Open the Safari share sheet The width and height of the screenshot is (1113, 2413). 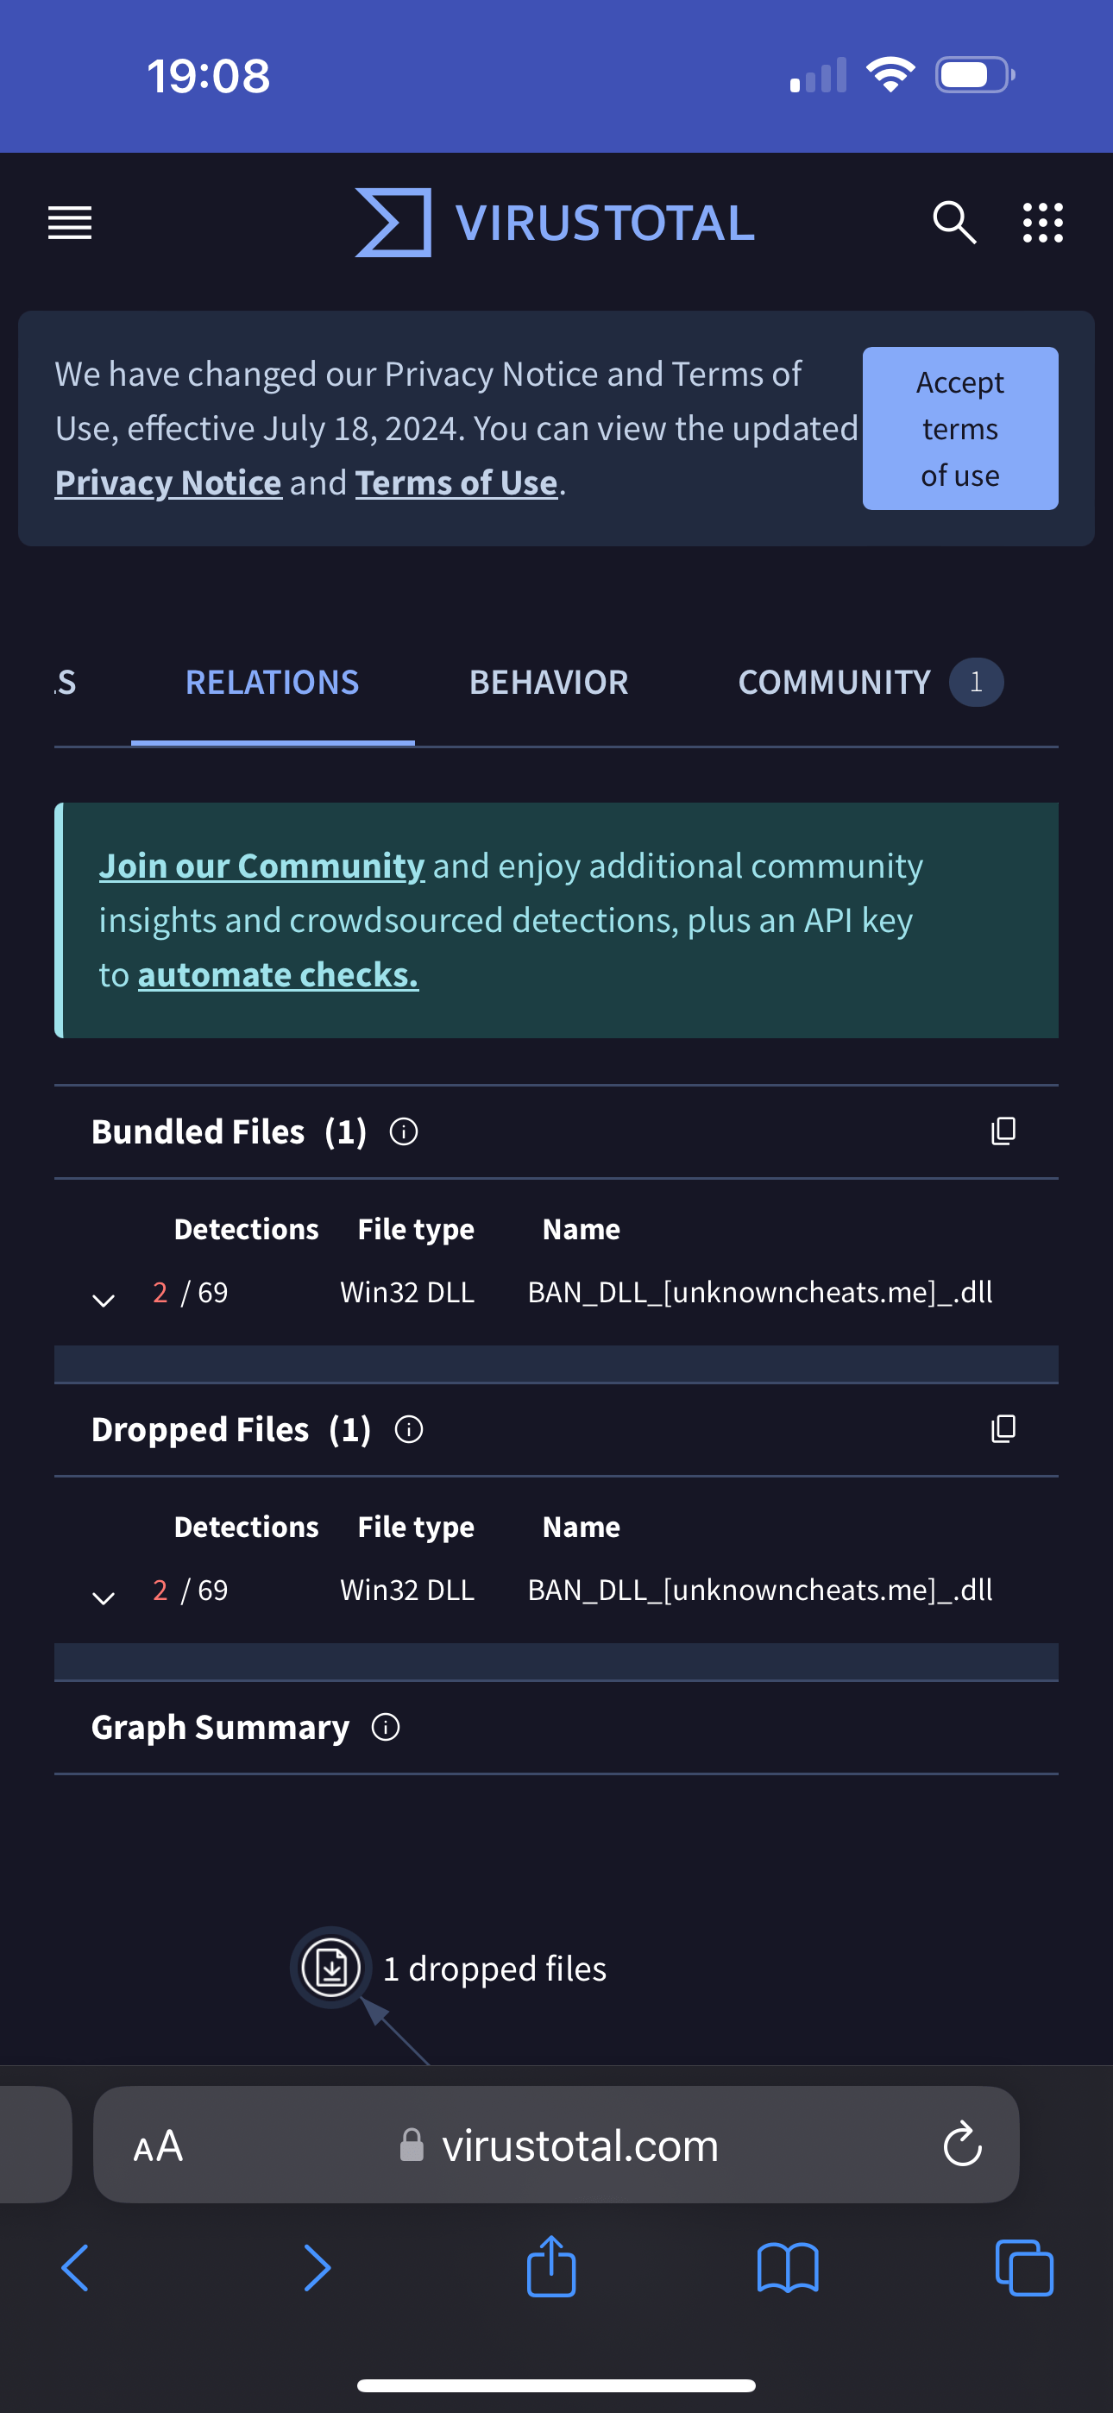(552, 2267)
